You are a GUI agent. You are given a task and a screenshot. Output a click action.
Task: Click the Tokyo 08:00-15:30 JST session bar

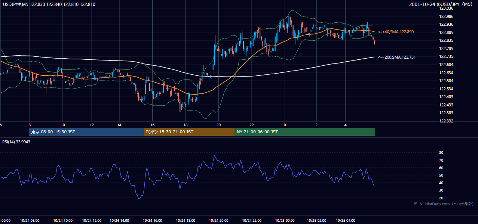[x=86, y=132]
